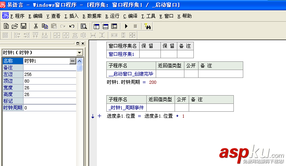Click the property list scrollbar thumb
This screenshot has width=286, height=166.
click(x=80, y=68)
